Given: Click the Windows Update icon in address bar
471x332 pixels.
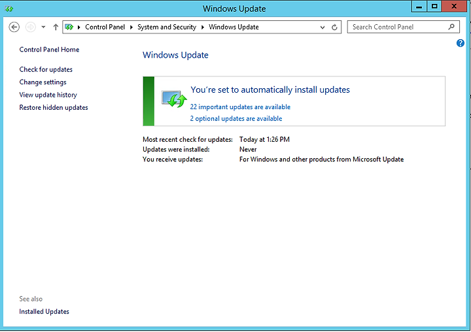Looking at the screenshot, I should coord(69,27).
